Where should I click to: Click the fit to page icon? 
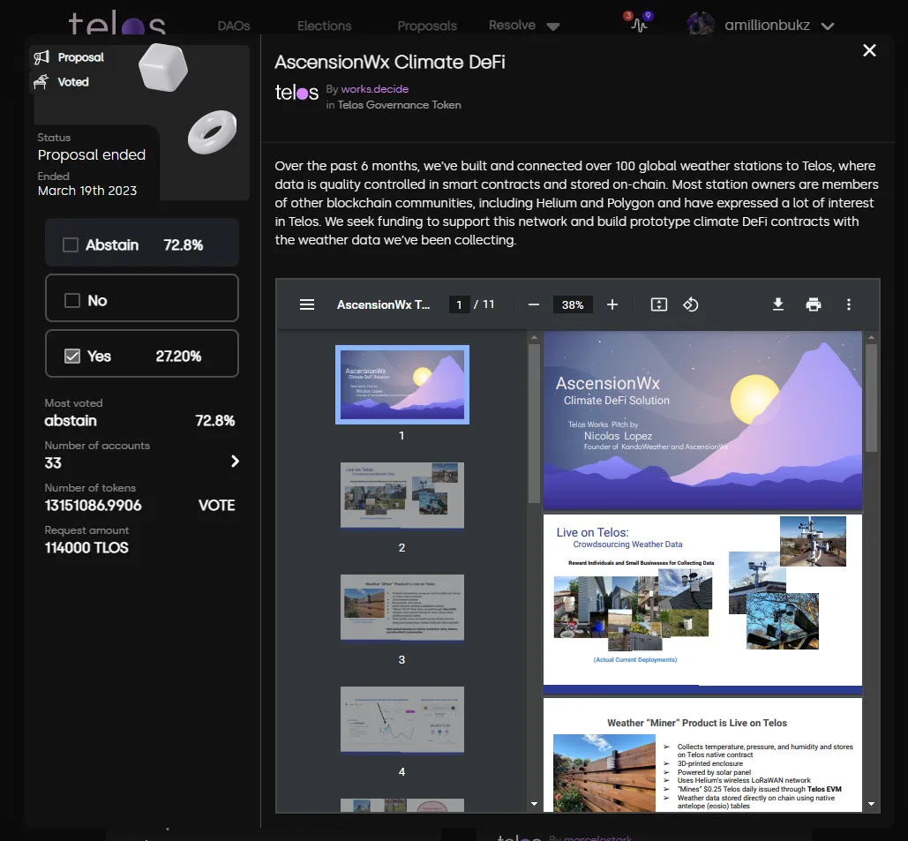pos(659,304)
